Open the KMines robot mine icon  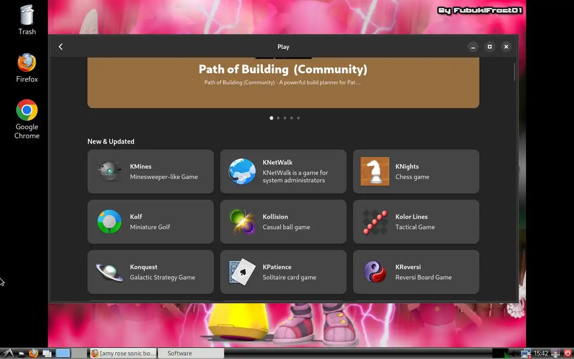[x=109, y=171]
